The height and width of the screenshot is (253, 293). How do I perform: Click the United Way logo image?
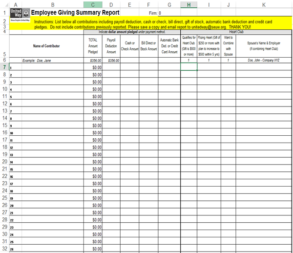20,15
